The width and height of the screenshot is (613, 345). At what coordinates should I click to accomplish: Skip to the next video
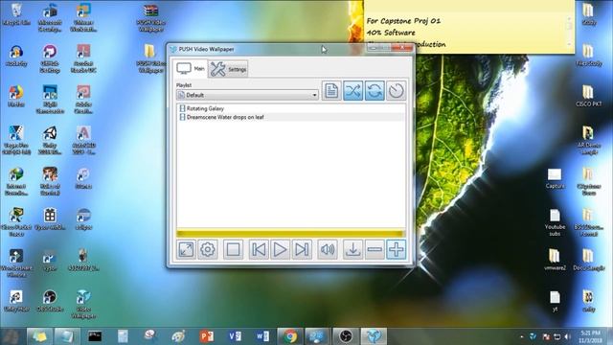point(302,249)
